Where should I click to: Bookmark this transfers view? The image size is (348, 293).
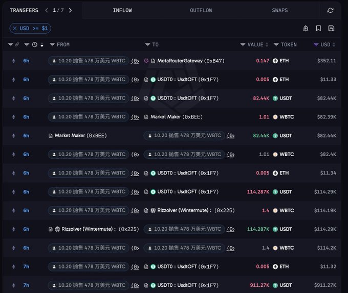click(x=318, y=28)
